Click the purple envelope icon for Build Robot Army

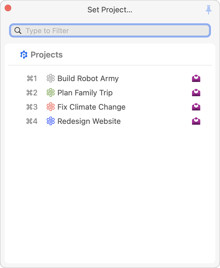(196, 79)
